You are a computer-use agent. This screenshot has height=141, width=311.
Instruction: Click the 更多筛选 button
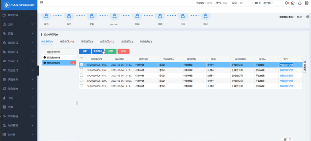point(98,51)
